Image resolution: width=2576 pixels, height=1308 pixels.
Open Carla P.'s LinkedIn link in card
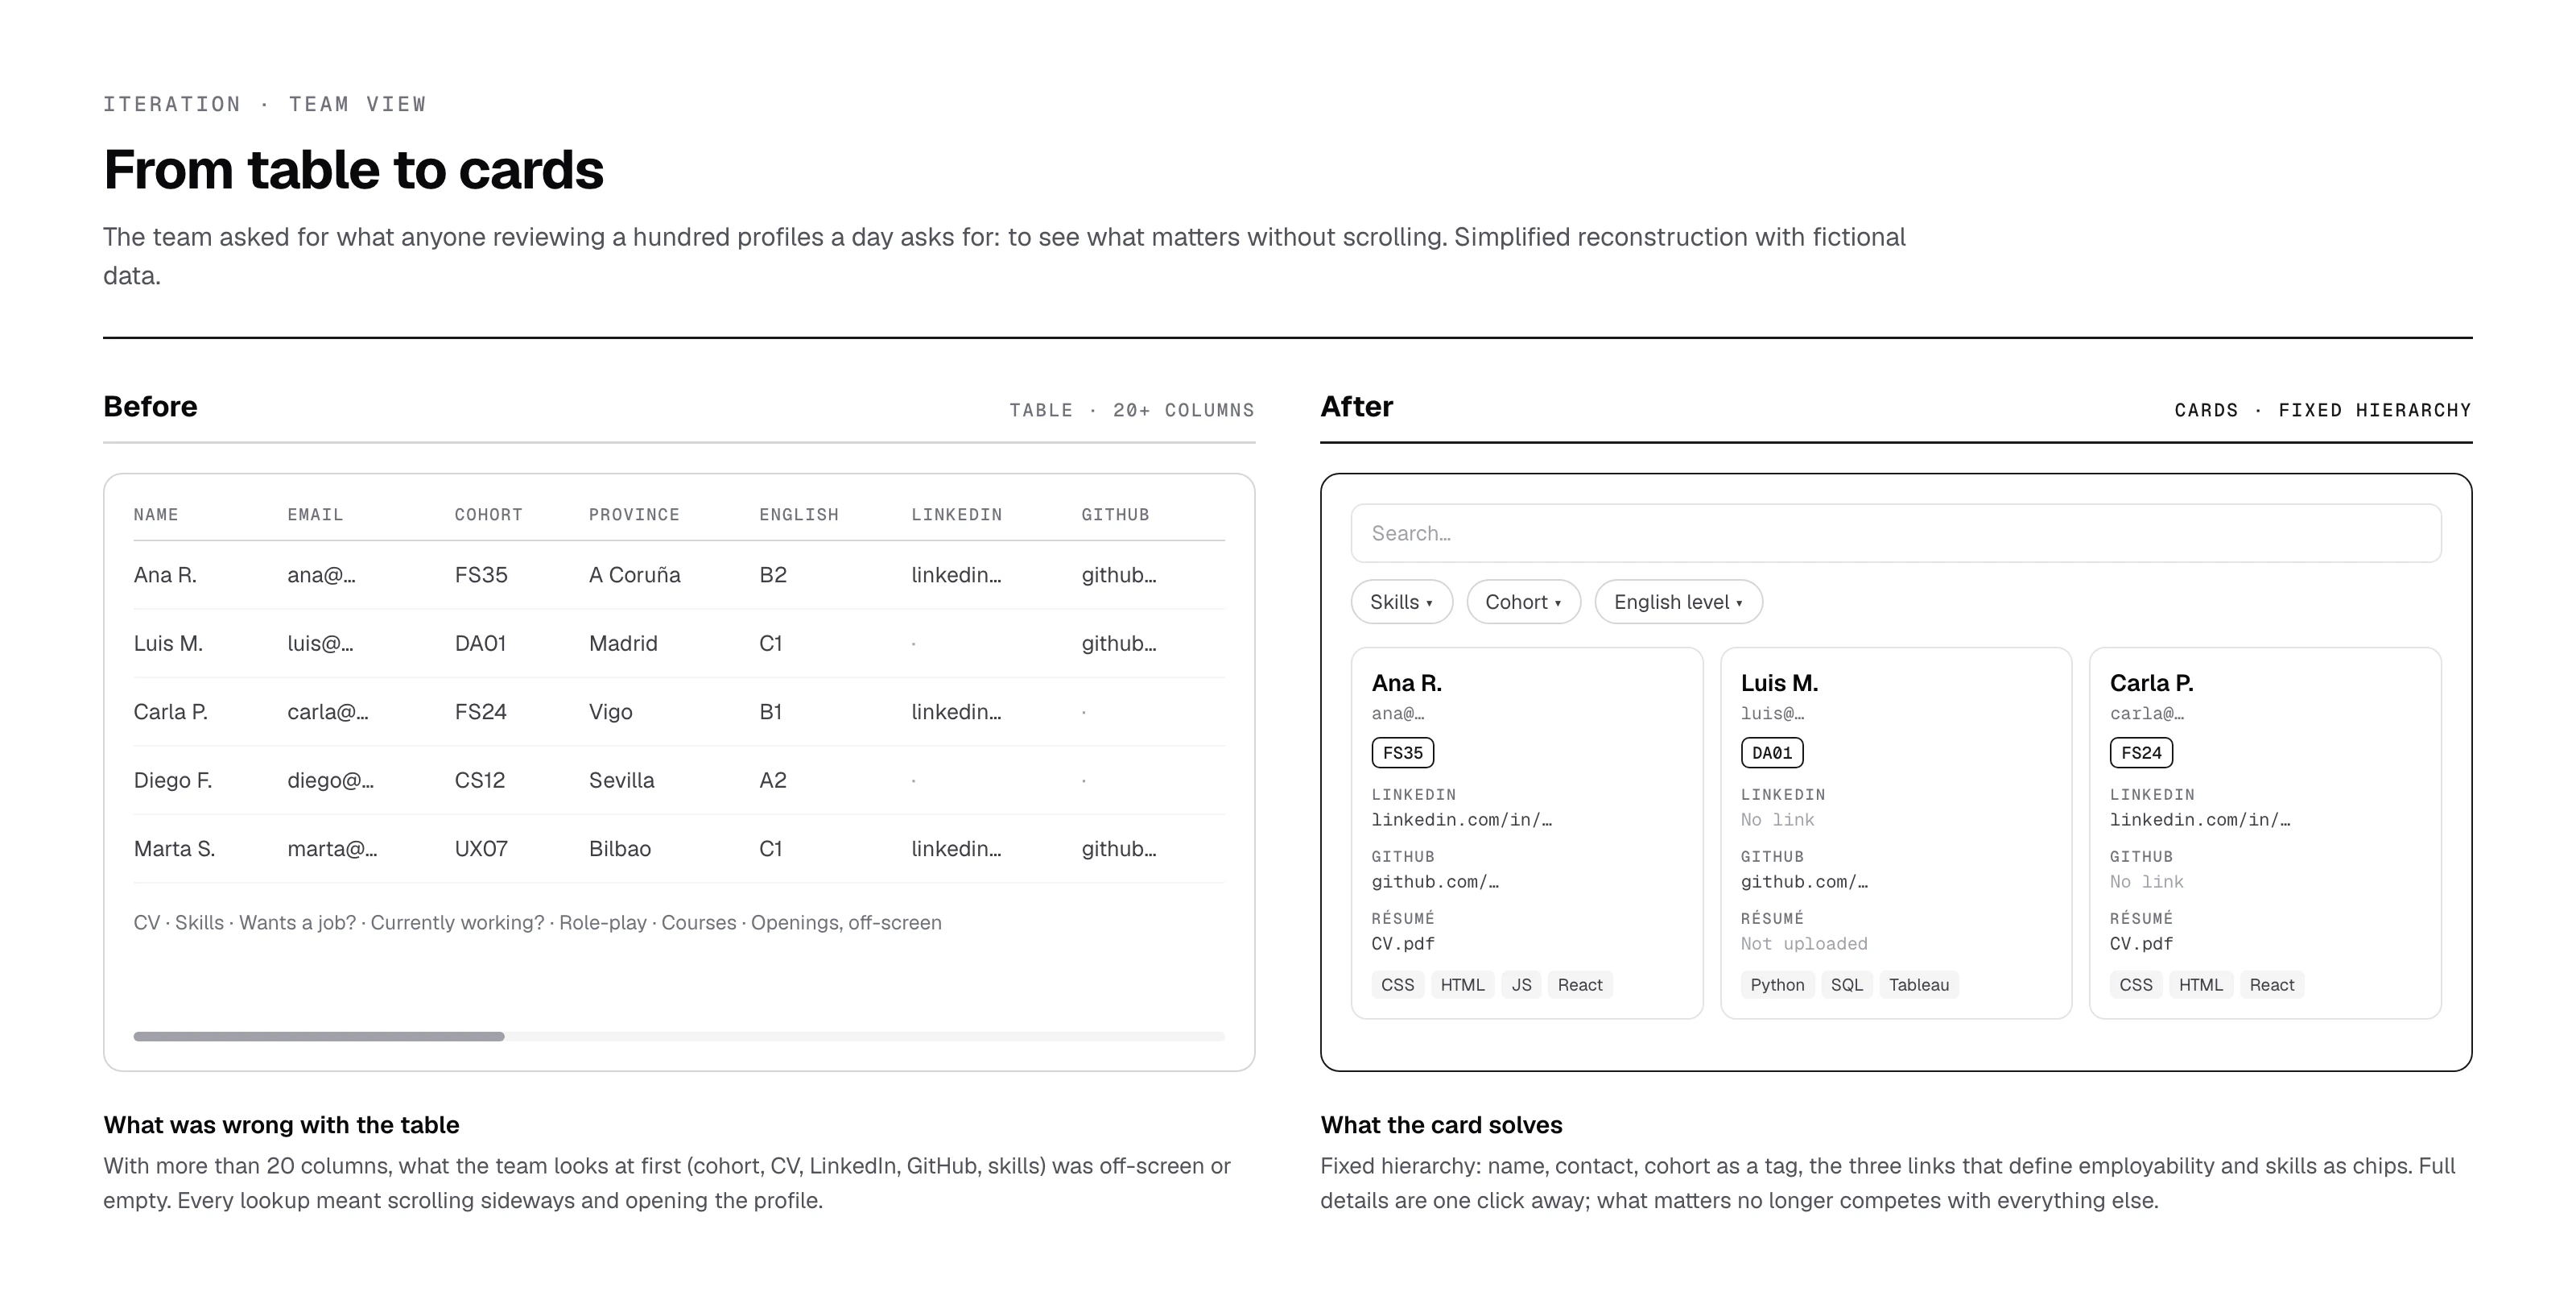pyautogui.click(x=2200, y=820)
